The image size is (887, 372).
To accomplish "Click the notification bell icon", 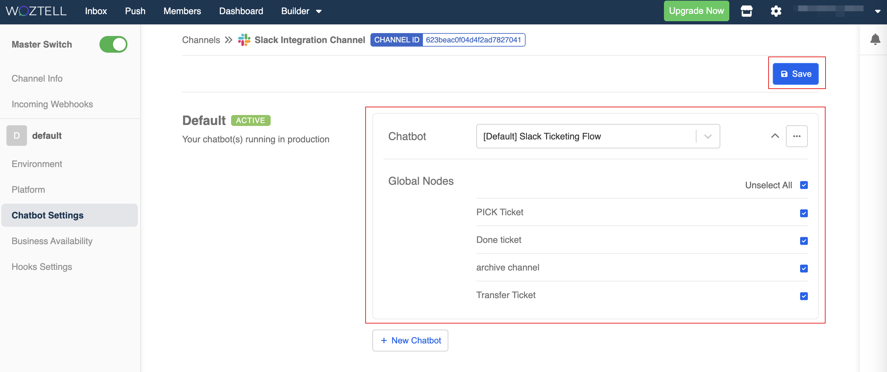I will click(x=874, y=39).
